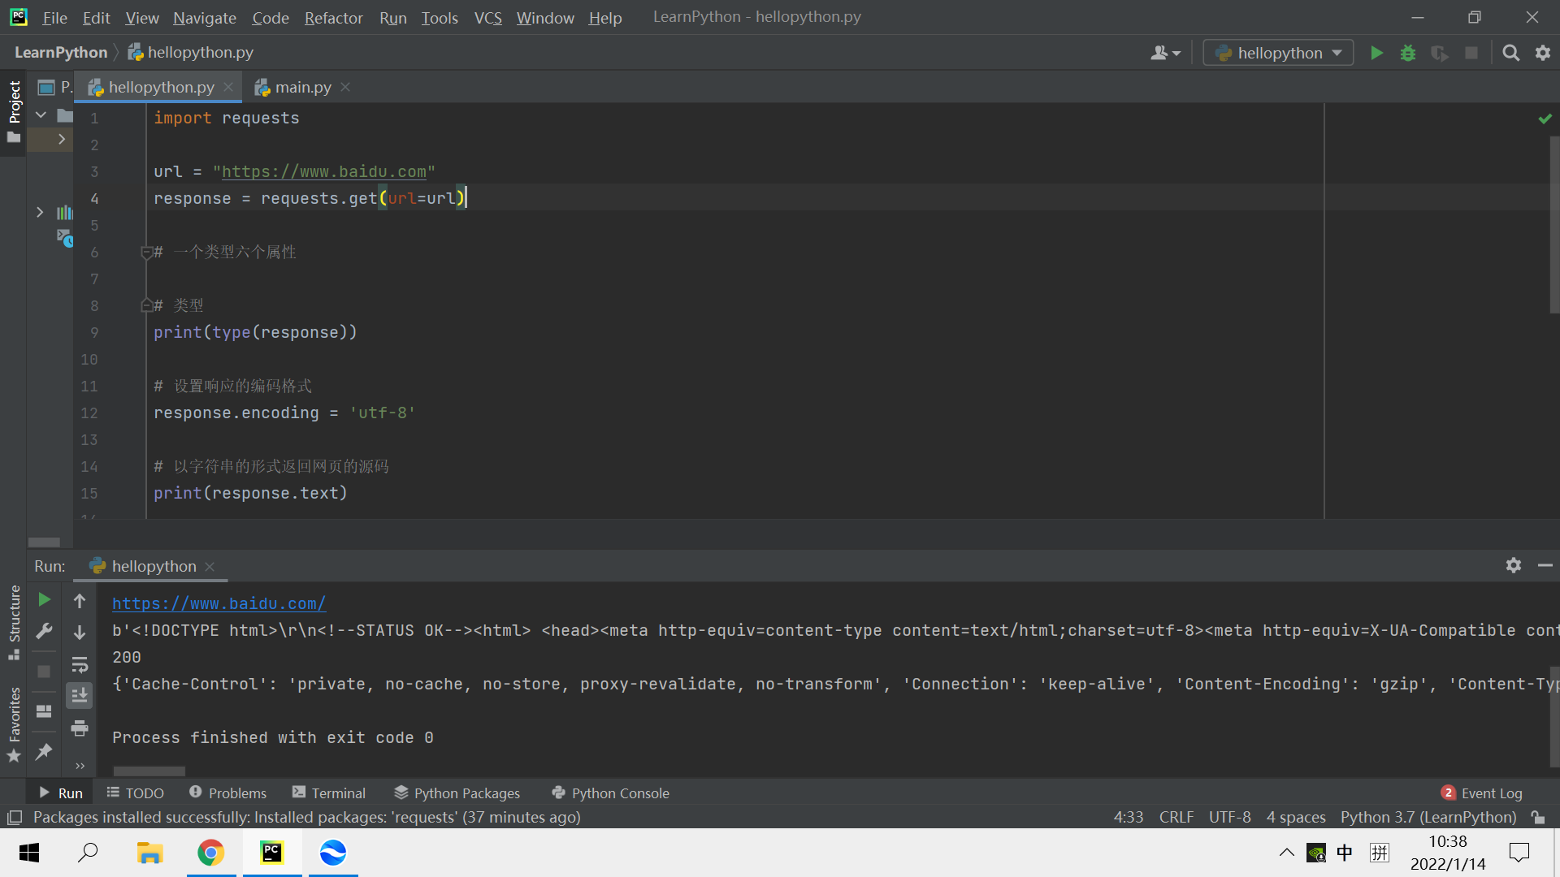The width and height of the screenshot is (1560, 877).
Task: Switch to the main.py editor tab
Action: coord(302,87)
